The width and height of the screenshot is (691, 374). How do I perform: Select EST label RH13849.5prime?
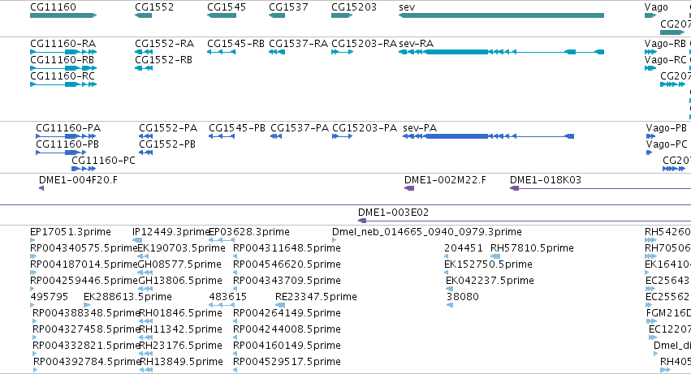tap(181, 363)
